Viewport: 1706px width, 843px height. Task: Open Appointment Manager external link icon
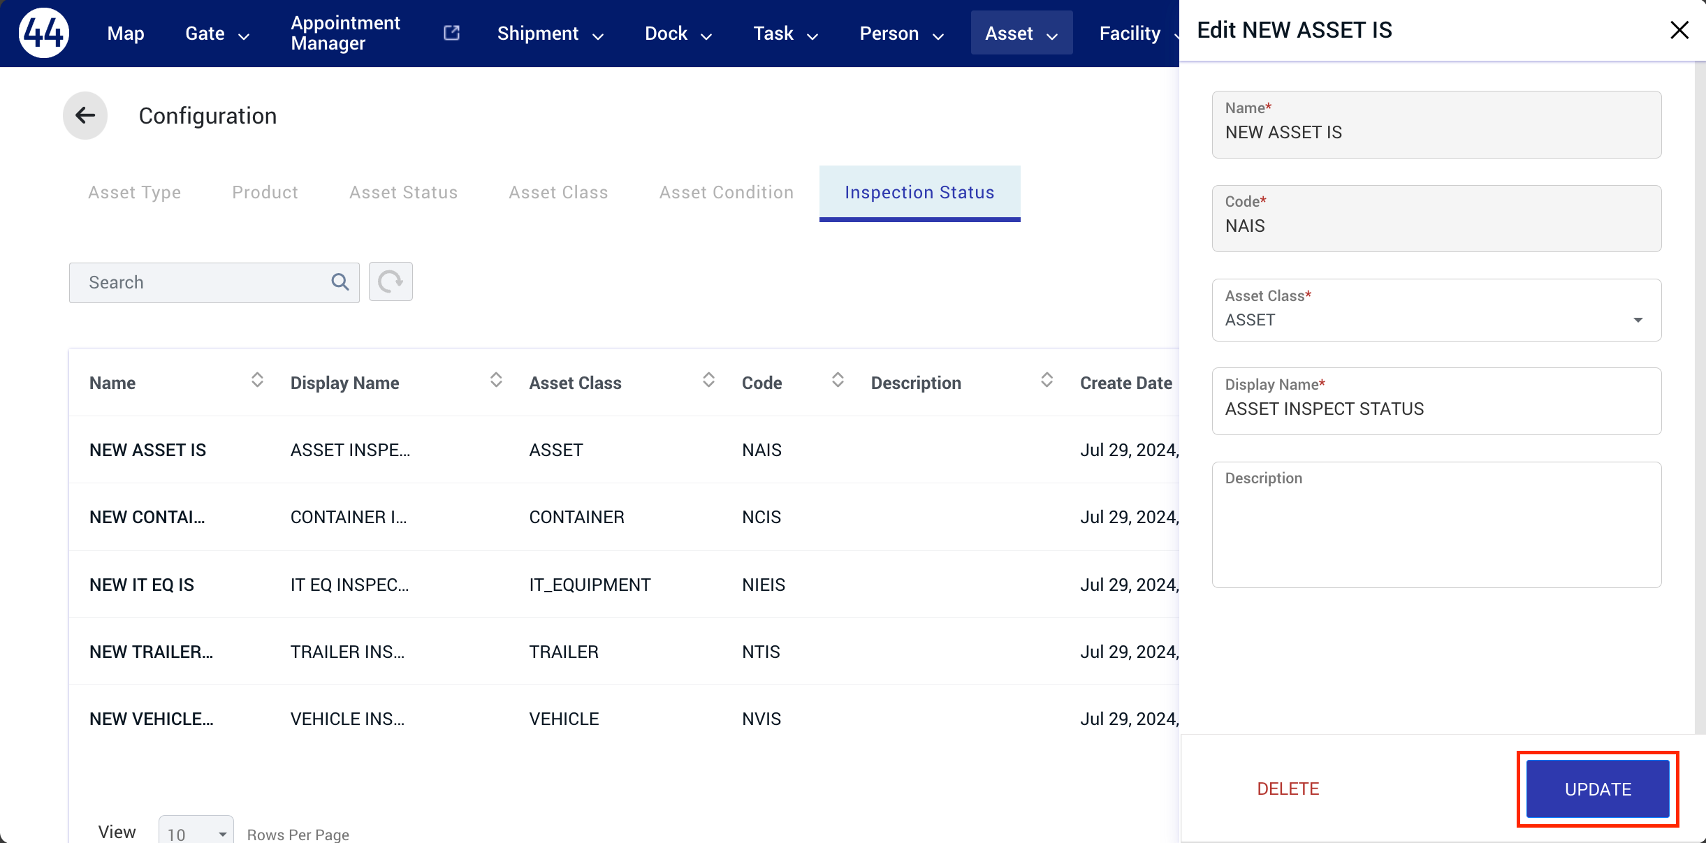click(452, 33)
